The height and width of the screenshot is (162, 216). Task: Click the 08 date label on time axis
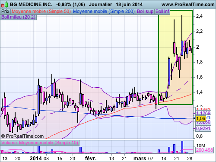coord(46,159)
